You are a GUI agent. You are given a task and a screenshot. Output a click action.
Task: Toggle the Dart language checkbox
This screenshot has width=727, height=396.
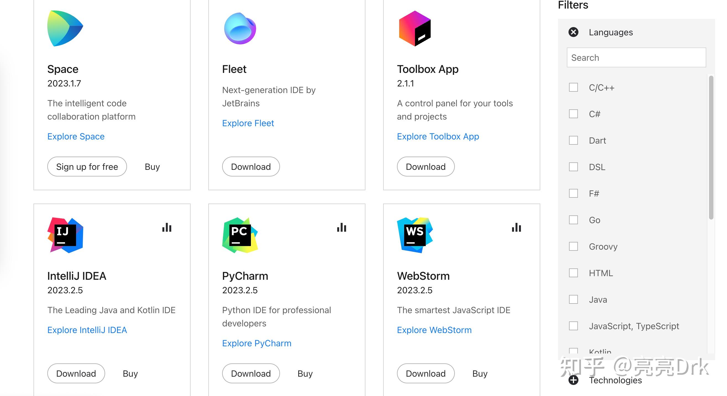pos(573,140)
